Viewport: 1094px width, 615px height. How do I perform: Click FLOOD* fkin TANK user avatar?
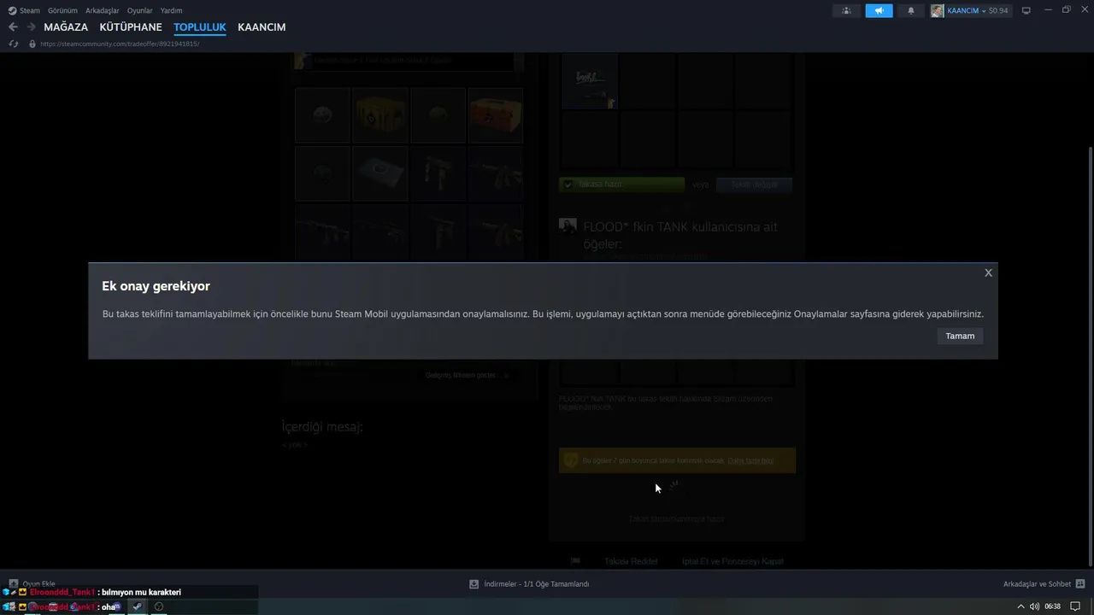coord(568,226)
